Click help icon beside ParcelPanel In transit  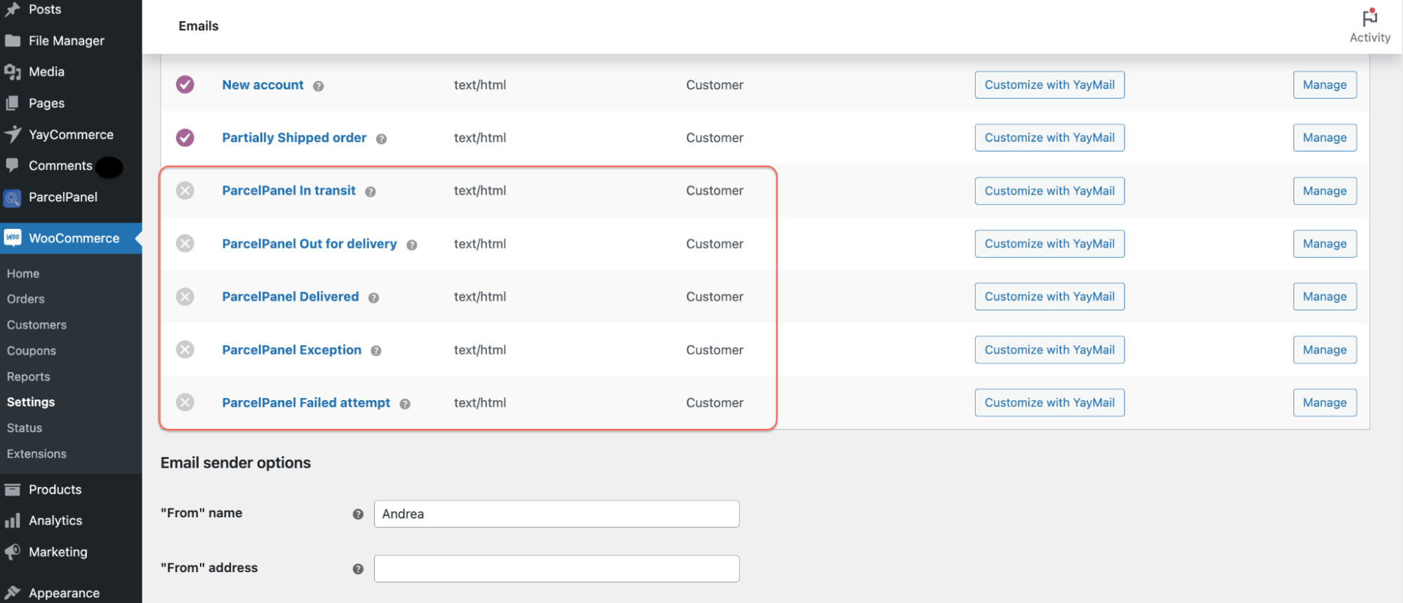pyautogui.click(x=371, y=192)
